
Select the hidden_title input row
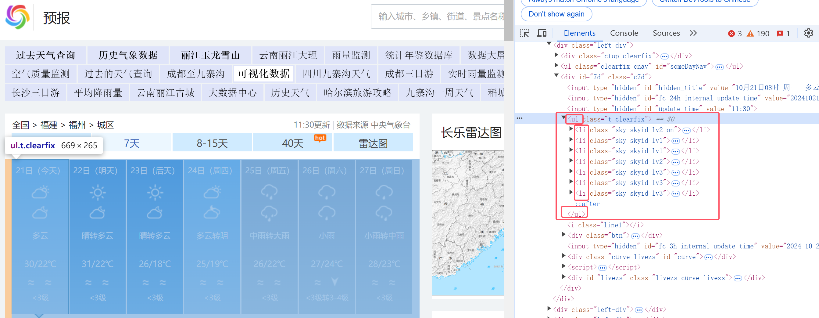[693, 88]
